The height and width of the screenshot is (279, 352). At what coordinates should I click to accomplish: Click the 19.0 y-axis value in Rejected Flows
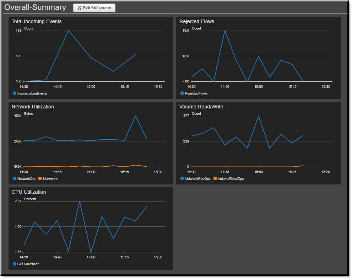tap(186, 31)
